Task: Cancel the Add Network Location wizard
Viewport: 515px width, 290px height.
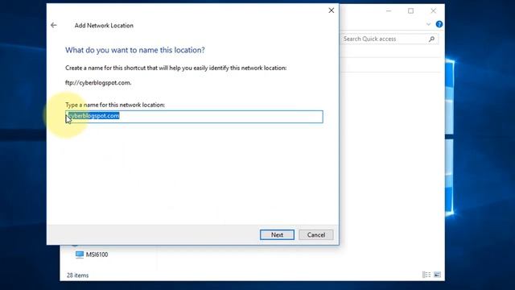Action: [316, 234]
